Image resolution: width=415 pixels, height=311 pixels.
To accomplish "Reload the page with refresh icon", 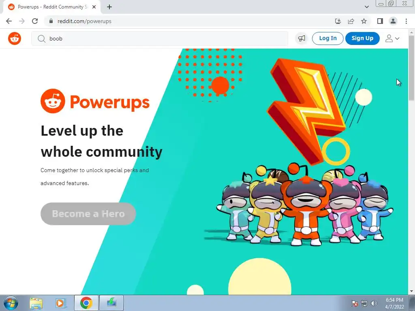I will click(x=35, y=21).
